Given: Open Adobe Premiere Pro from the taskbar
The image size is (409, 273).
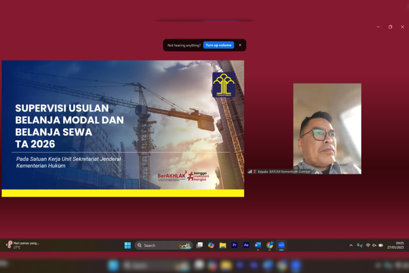Looking at the screenshot, I should 234,245.
